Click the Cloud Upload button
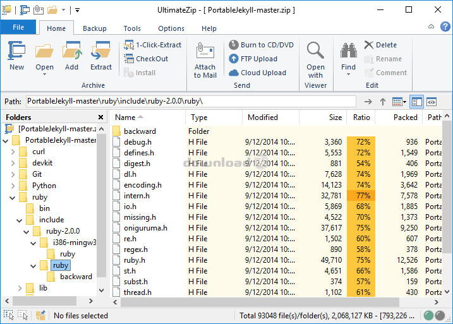Screen dimensions: 453x324 (x=263, y=73)
